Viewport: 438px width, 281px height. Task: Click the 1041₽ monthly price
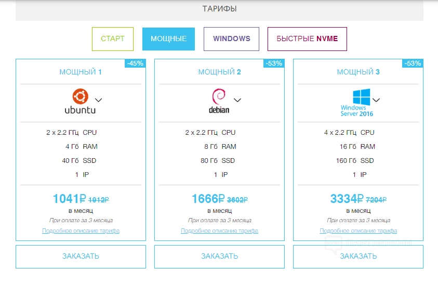[x=69, y=199]
